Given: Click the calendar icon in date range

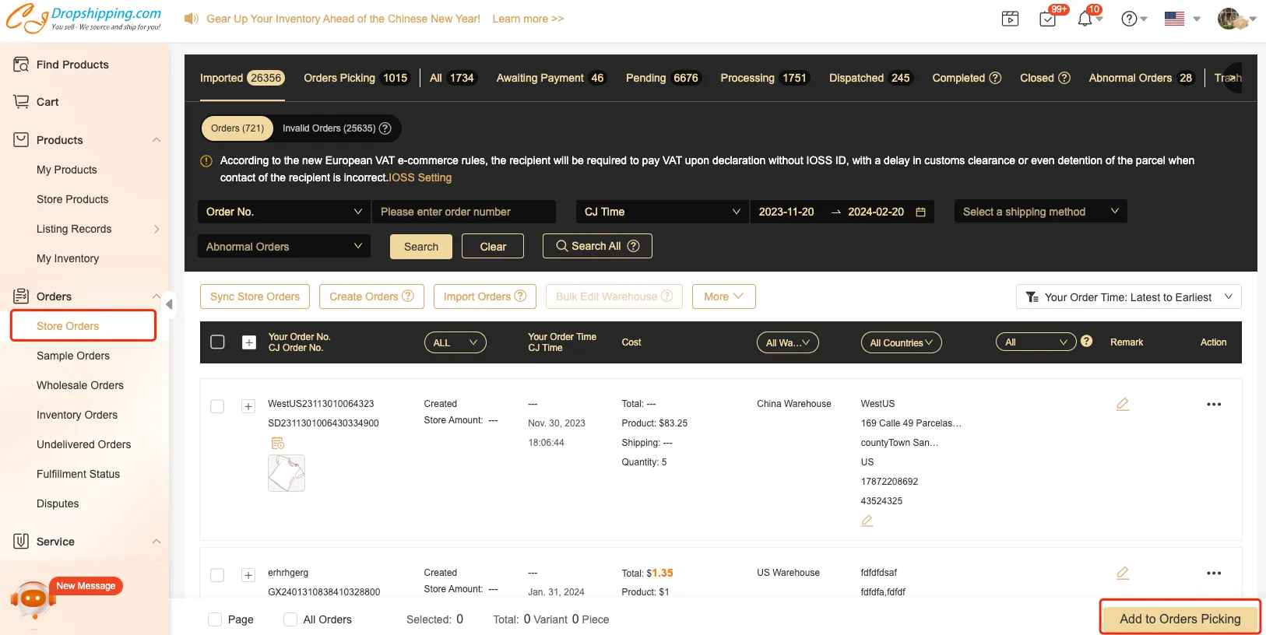Looking at the screenshot, I should coord(920,212).
